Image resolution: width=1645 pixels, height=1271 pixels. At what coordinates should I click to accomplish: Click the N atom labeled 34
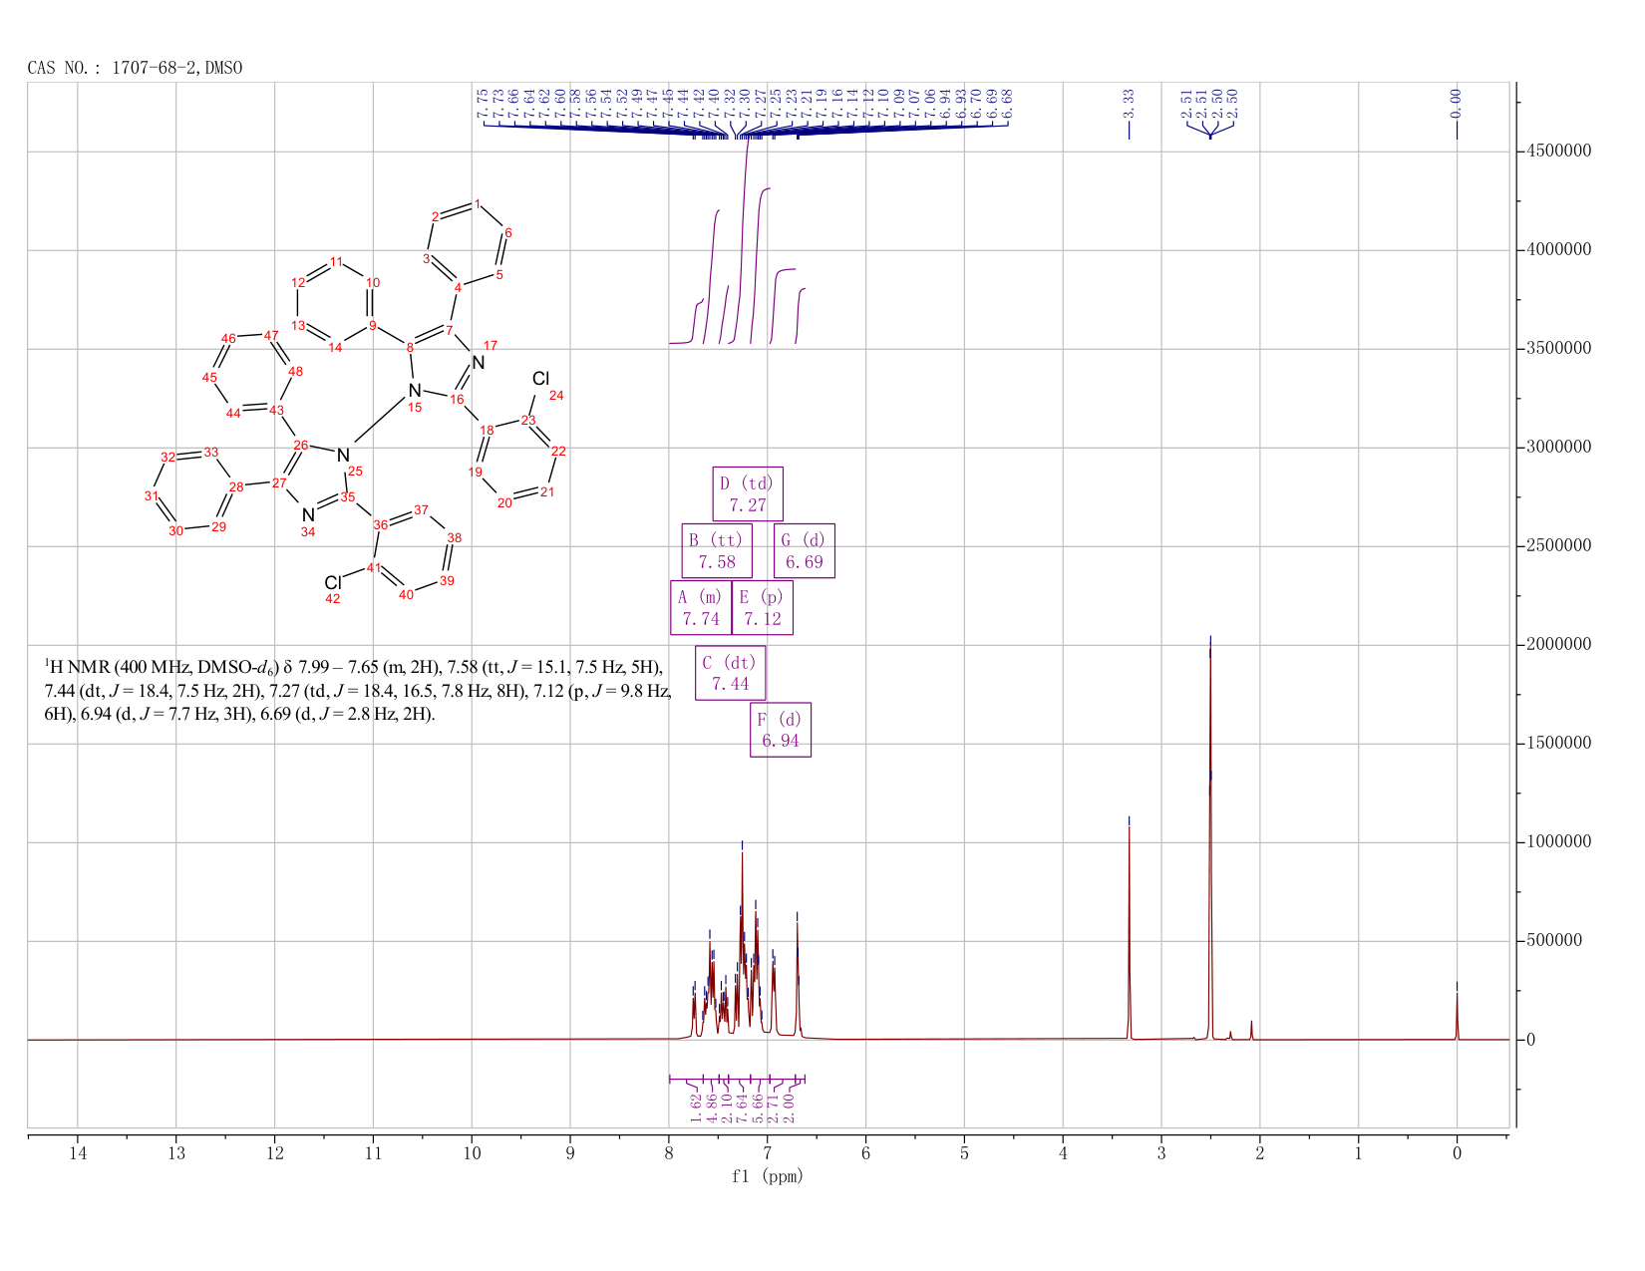309,515
